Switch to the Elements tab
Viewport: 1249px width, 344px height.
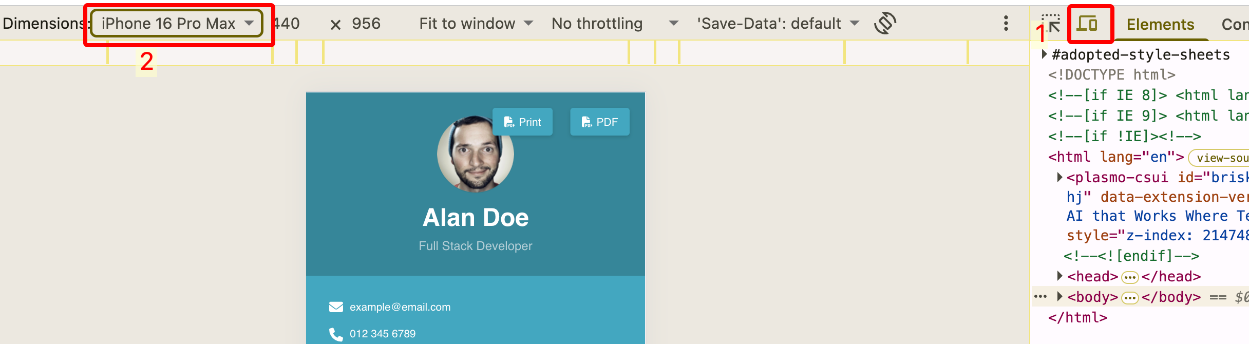pos(1160,24)
